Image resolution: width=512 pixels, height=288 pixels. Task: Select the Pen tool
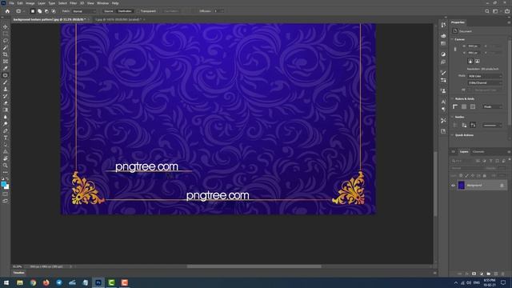(6, 130)
